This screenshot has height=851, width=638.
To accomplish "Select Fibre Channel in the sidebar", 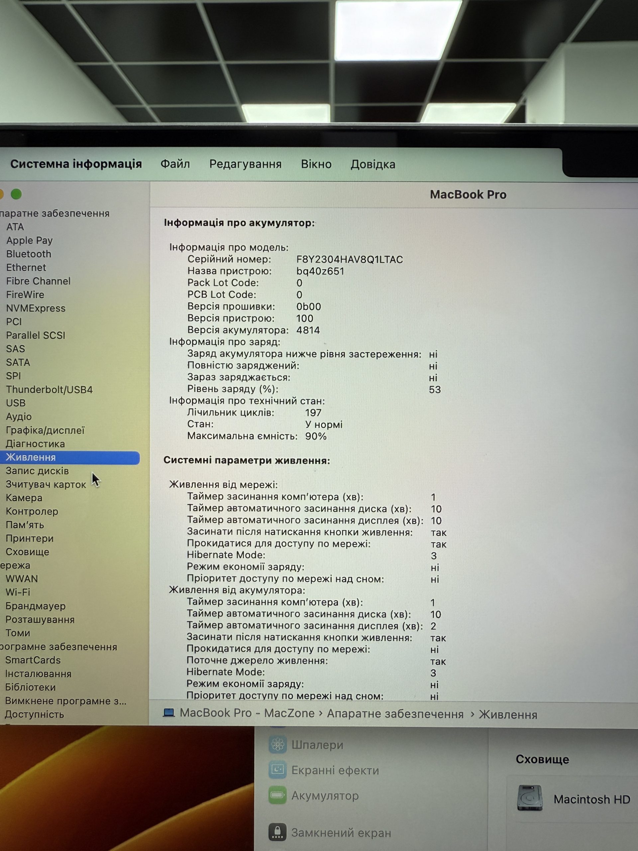I will click(x=38, y=281).
